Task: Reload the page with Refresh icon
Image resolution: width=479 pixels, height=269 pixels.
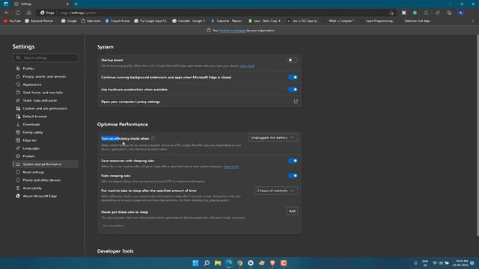Action: coord(18,13)
